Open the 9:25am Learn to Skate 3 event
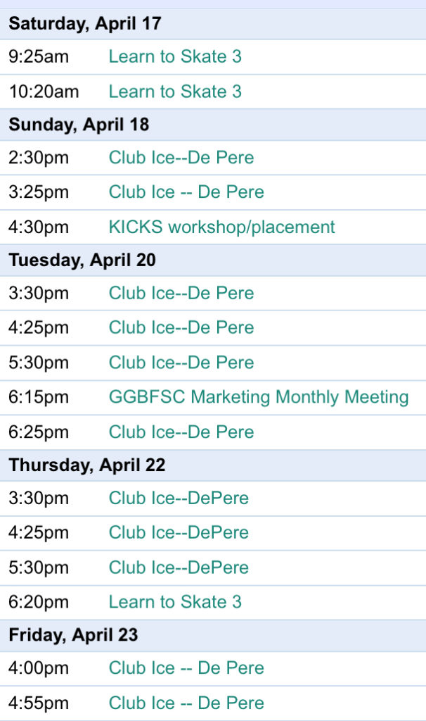The height and width of the screenshot is (721, 426). [x=175, y=56]
